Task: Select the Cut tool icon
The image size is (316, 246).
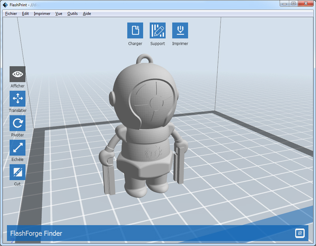Action: coord(17,172)
